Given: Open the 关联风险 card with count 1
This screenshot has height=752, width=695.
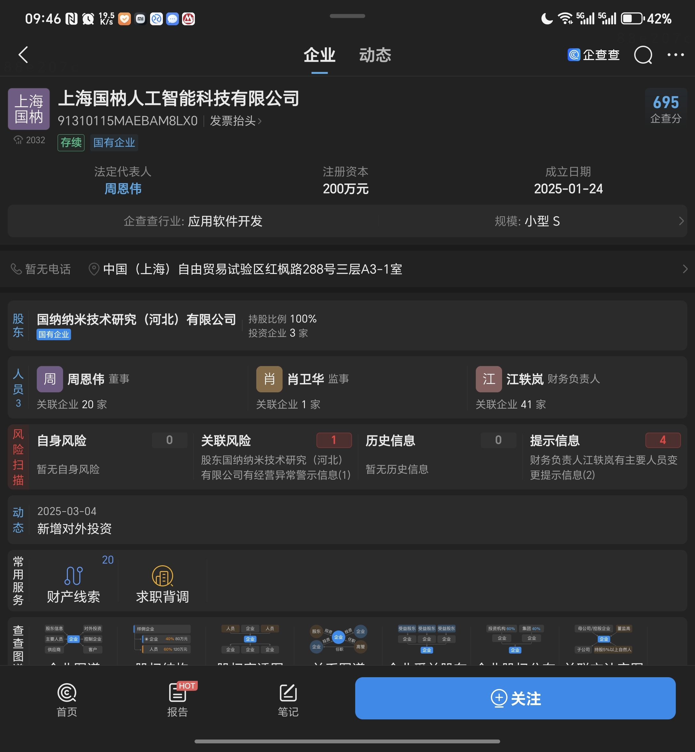Looking at the screenshot, I should (276, 456).
